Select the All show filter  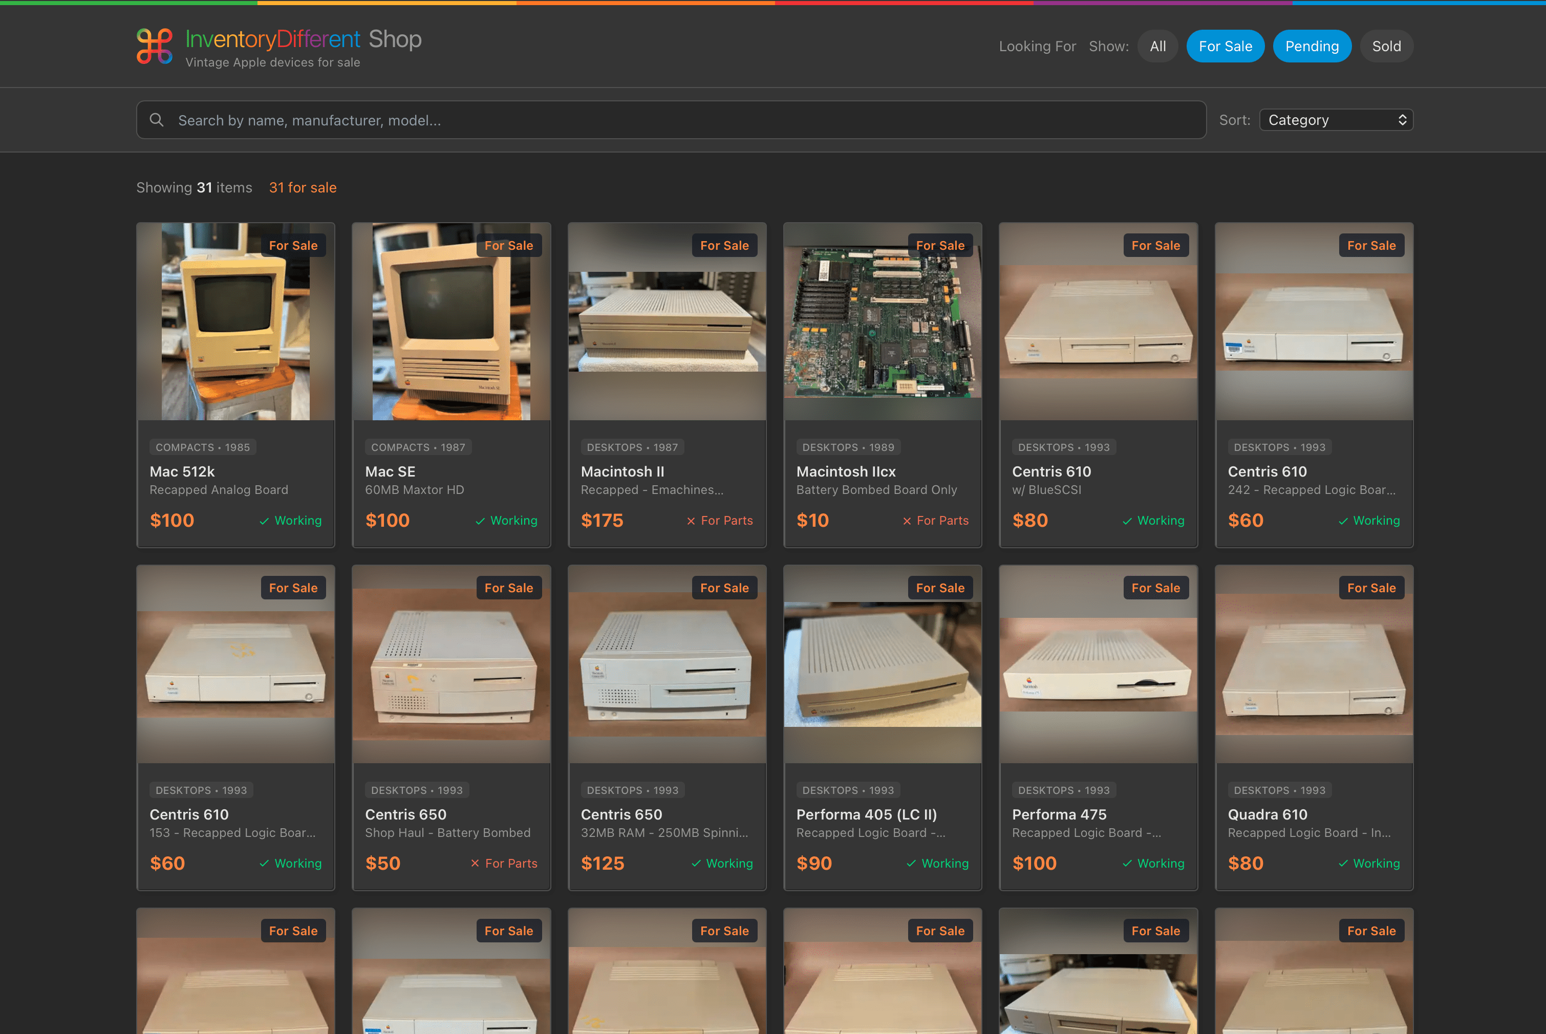(x=1157, y=46)
